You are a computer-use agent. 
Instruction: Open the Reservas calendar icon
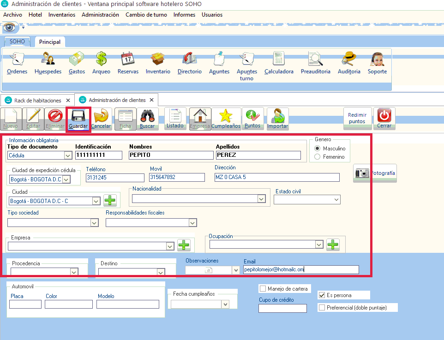pyautogui.click(x=127, y=60)
